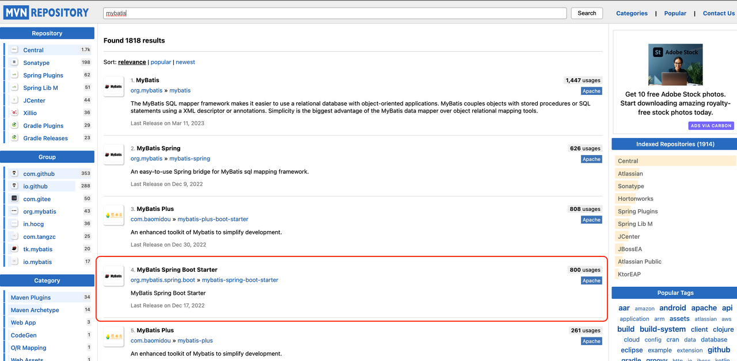This screenshot has width=737, height=361.
Task: Open the mybatis-plus artifact link
Action: point(195,340)
